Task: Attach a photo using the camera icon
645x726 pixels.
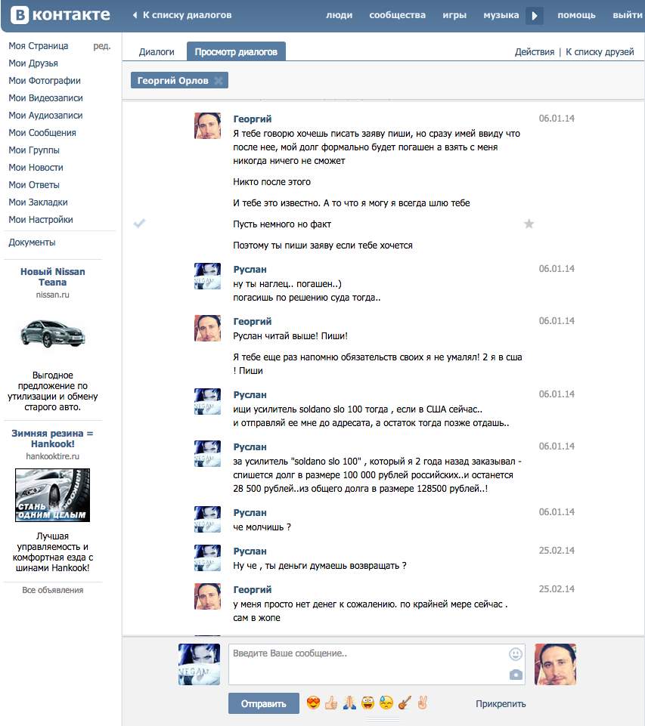Action: pyautogui.click(x=516, y=675)
